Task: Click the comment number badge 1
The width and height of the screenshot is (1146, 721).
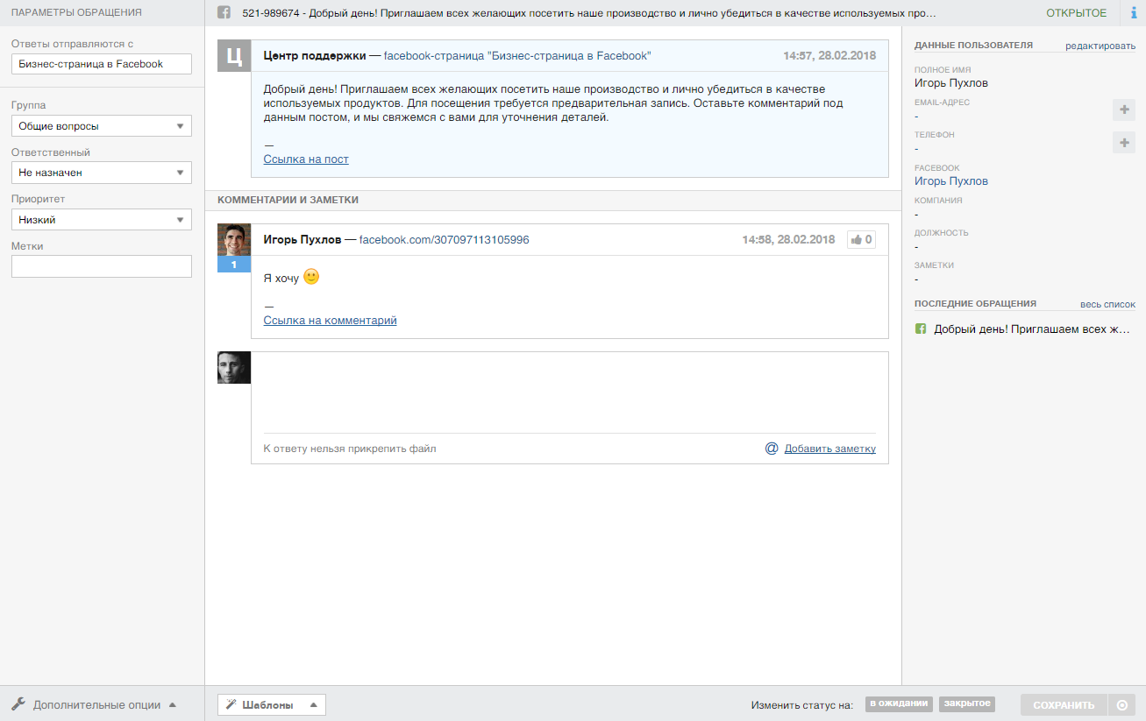Action: click(x=234, y=265)
